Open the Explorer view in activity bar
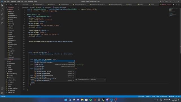Screen dimensions: 181x102 (x=2, y=5)
